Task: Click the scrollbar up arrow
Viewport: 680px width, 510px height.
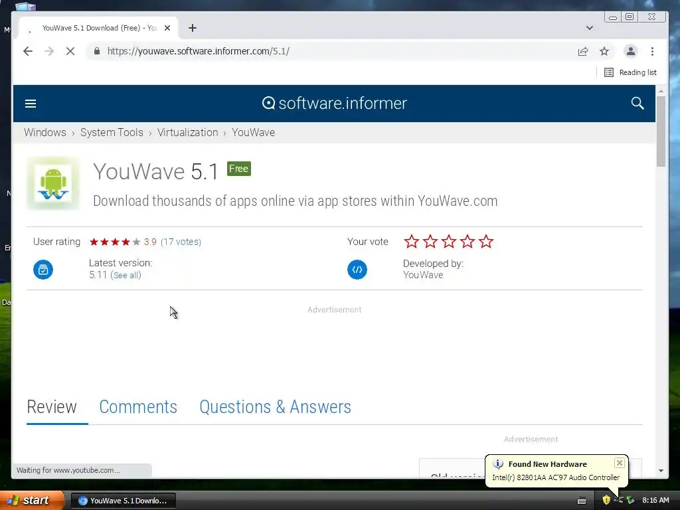Action: pos(661,91)
